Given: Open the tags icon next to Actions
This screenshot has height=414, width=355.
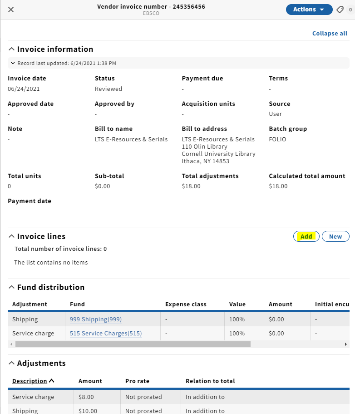Looking at the screenshot, I should point(340,10).
